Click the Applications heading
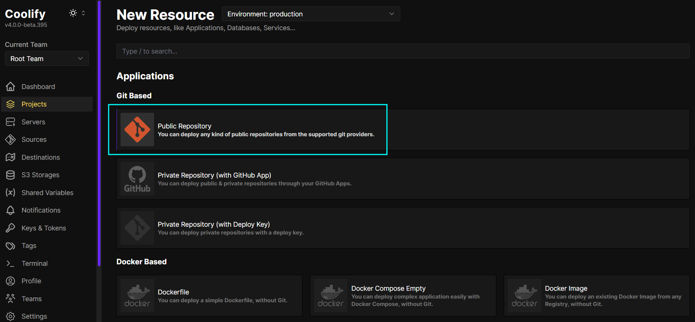Viewport: 695px width, 322px height. [x=145, y=76]
